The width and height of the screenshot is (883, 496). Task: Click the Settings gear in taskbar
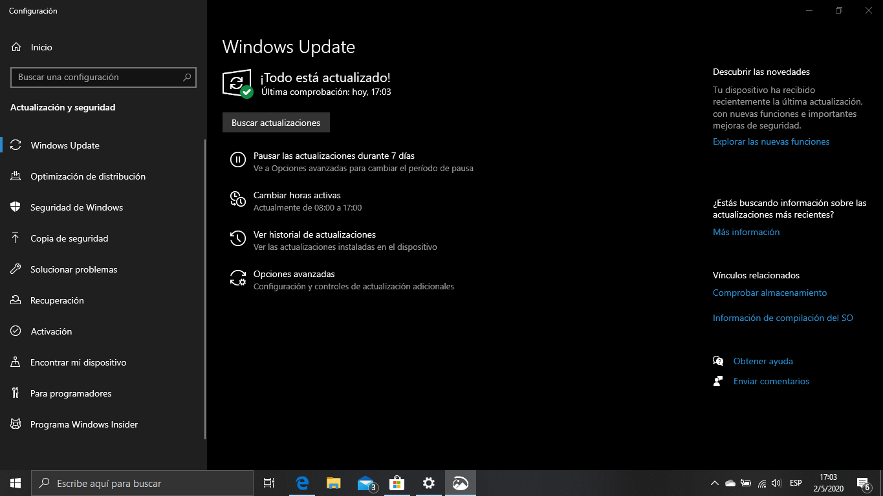(x=428, y=483)
